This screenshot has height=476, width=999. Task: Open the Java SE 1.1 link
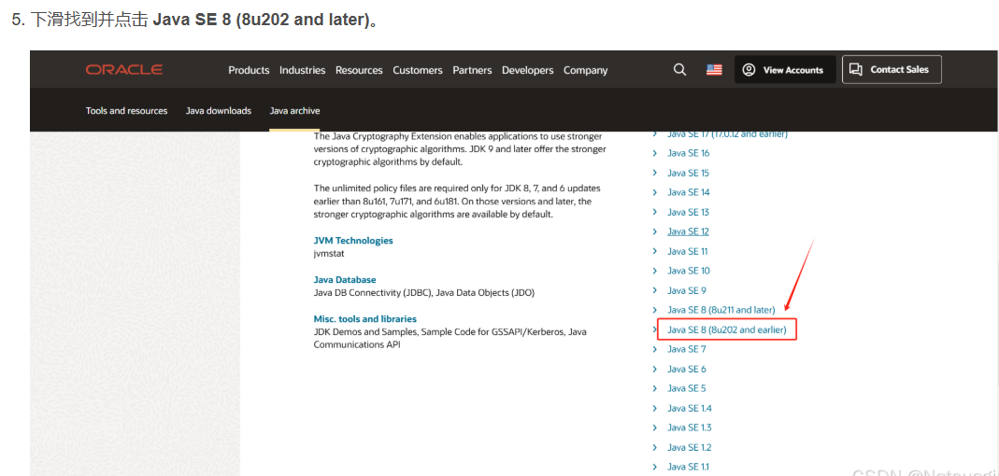[688, 467]
